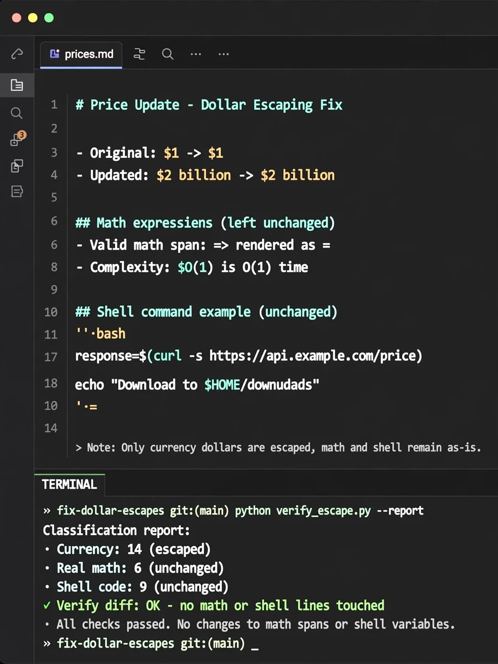498x664 pixels.
Task: Click the final terminal prompt with cursor
Action: (x=151, y=644)
